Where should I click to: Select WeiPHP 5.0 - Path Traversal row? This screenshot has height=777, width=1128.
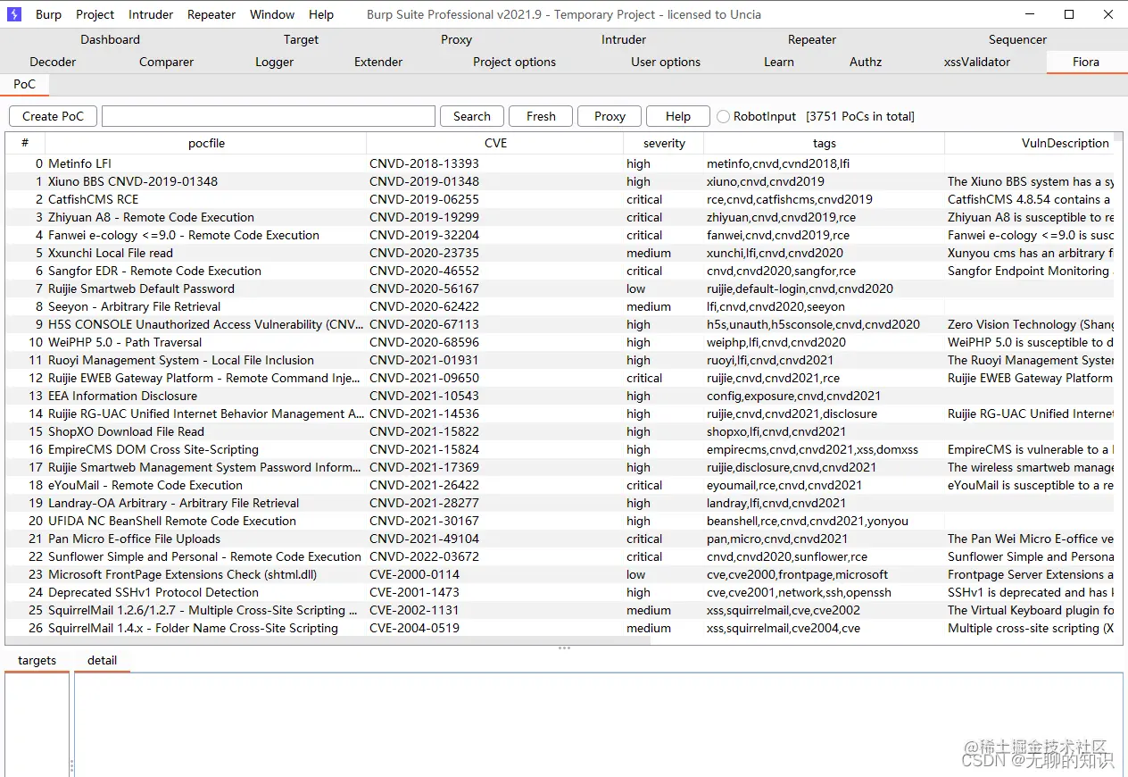pyautogui.click(x=560, y=342)
